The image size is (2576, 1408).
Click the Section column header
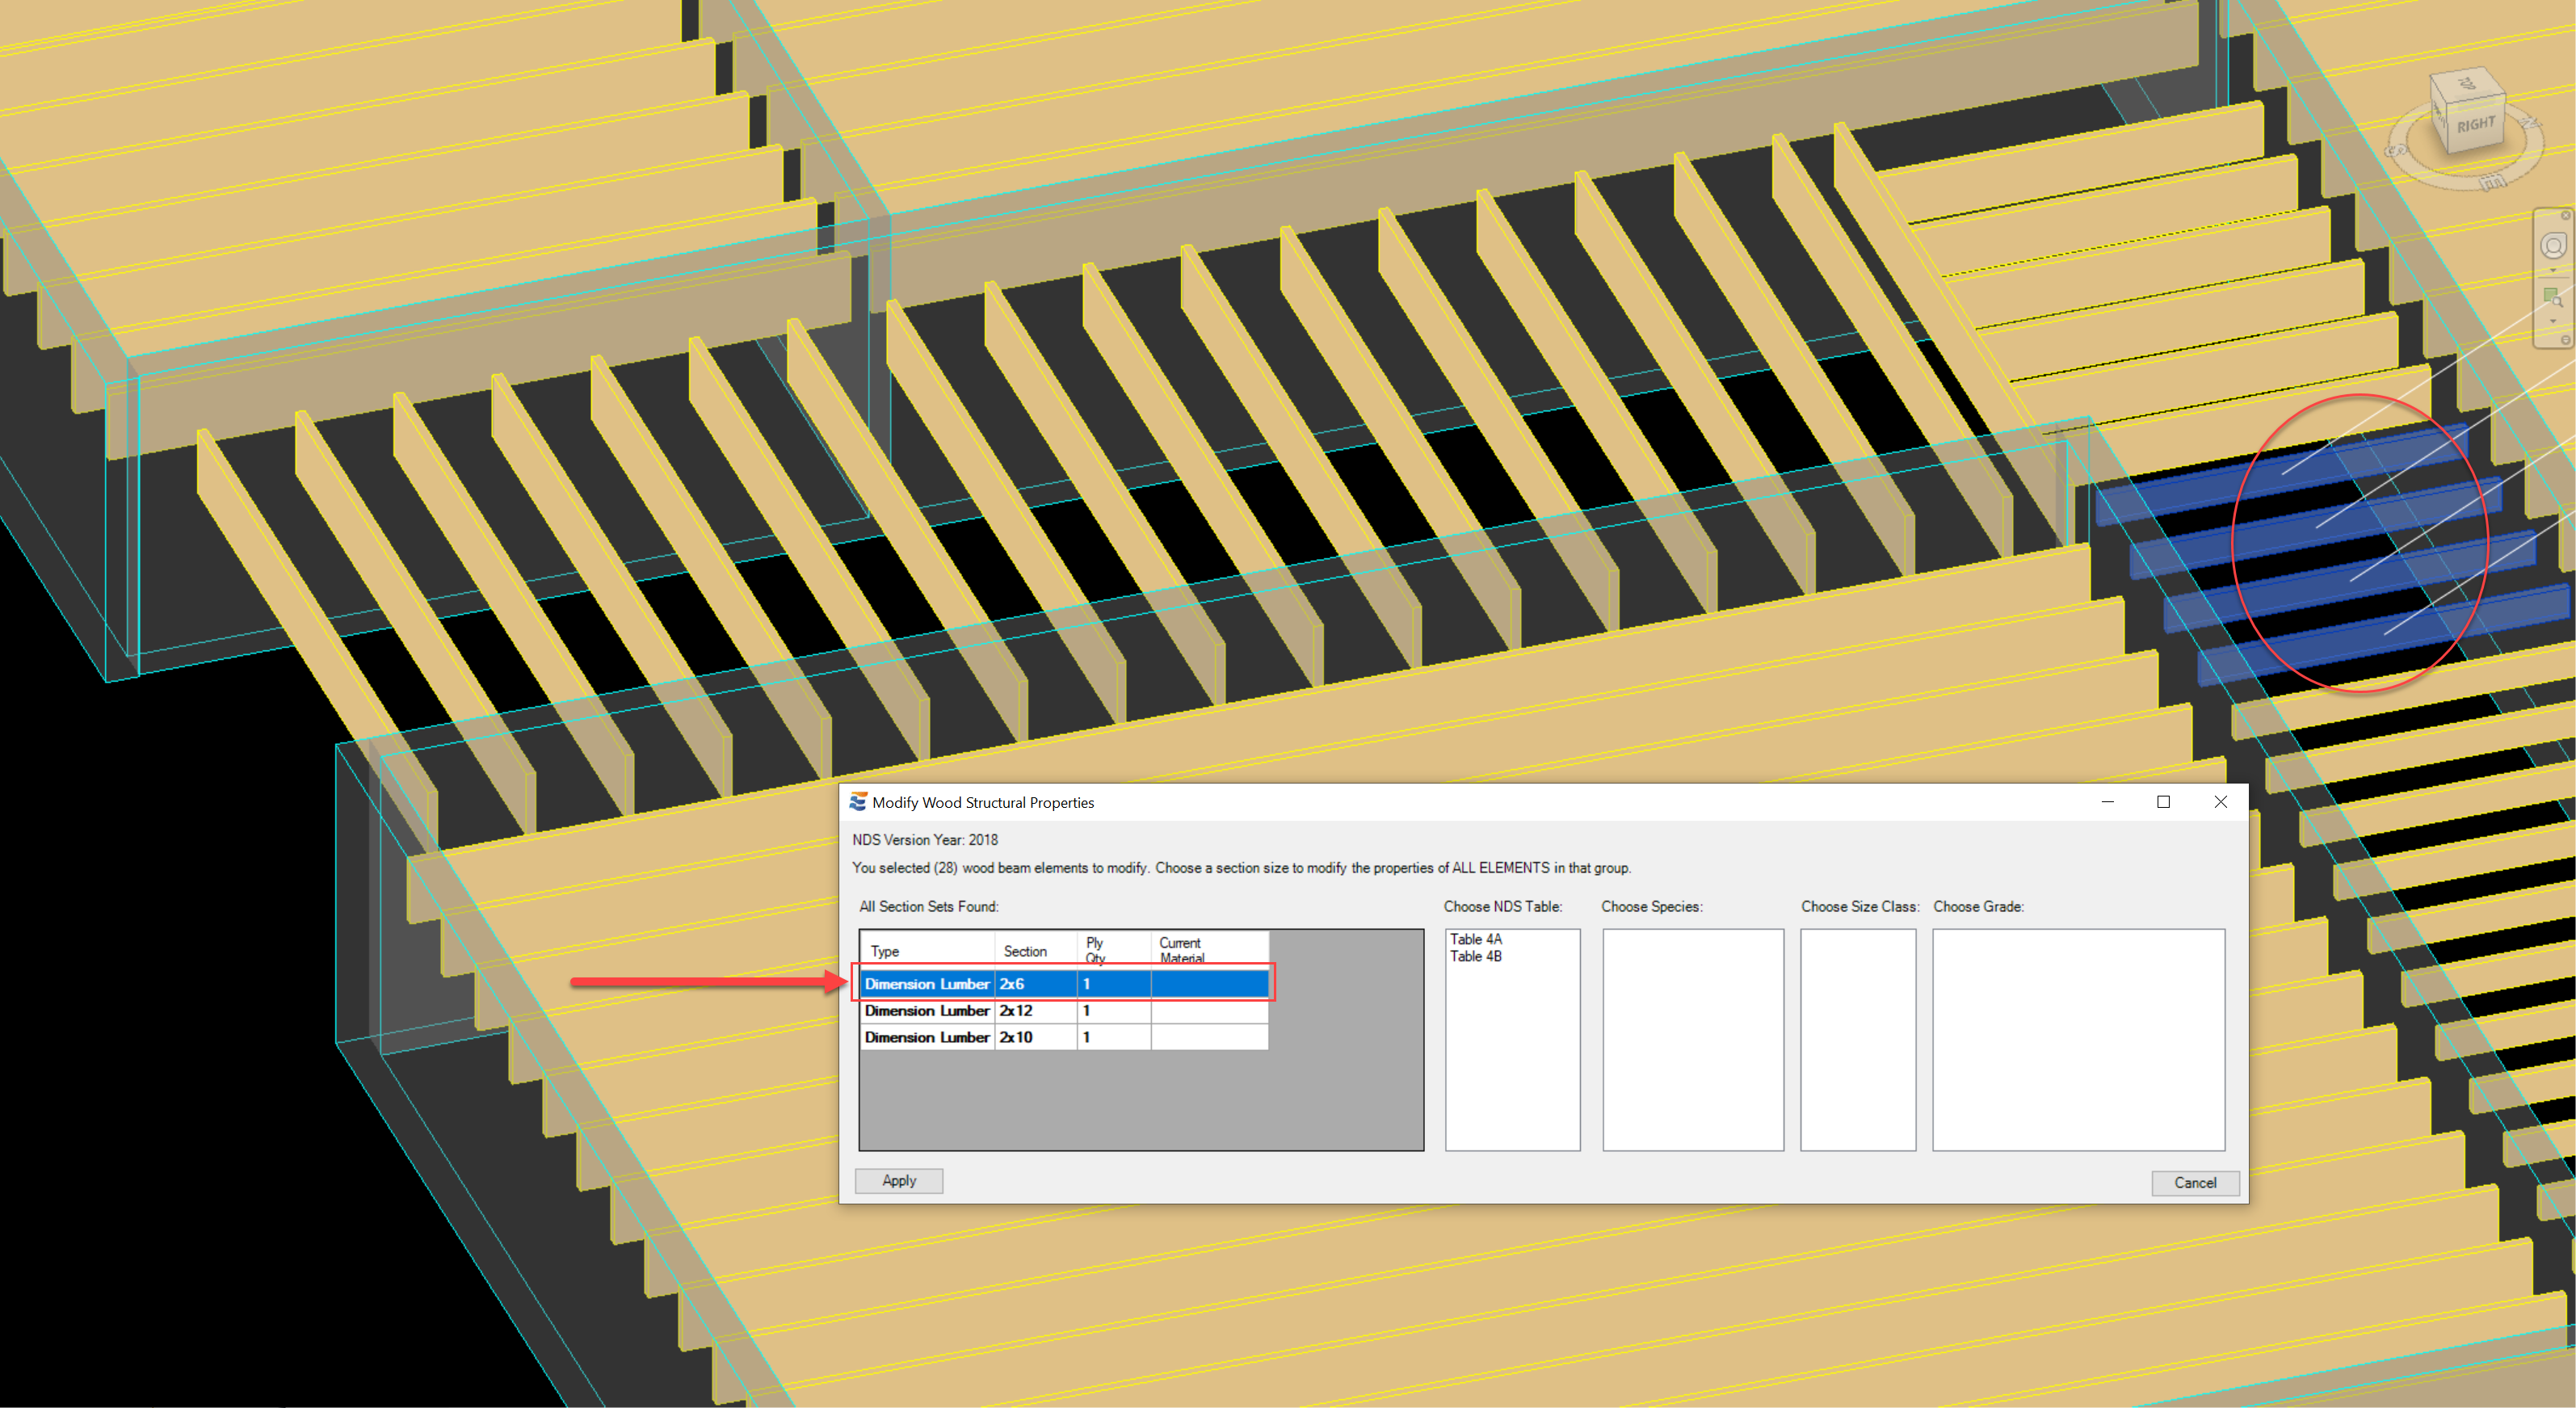tap(1036, 951)
